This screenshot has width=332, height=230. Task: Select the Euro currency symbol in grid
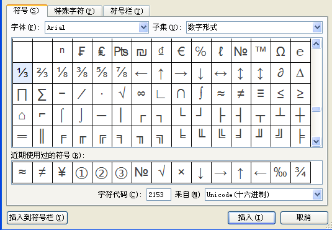click(x=181, y=52)
